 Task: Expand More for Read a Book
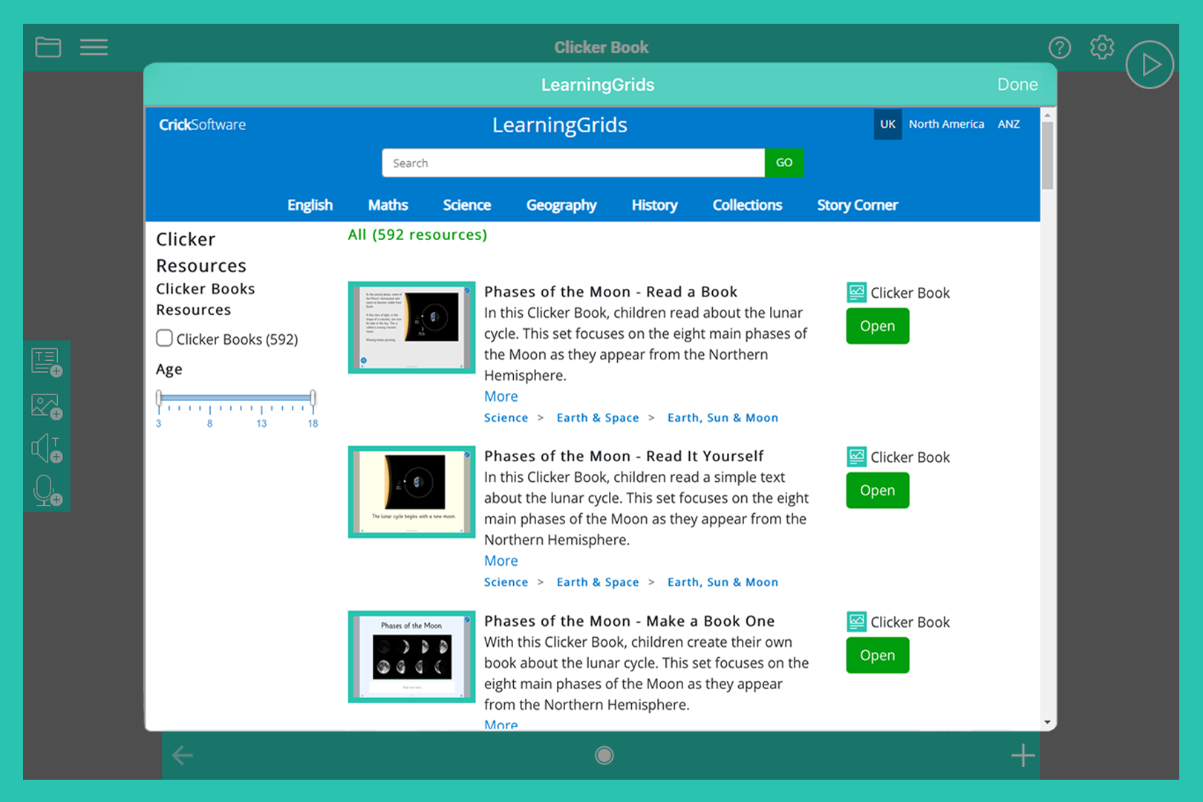(x=501, y=397)
